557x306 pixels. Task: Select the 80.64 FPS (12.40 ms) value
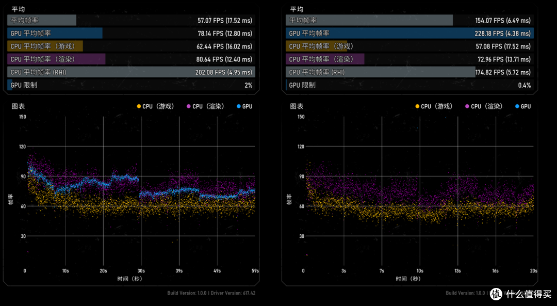click(x=224, y=59)
